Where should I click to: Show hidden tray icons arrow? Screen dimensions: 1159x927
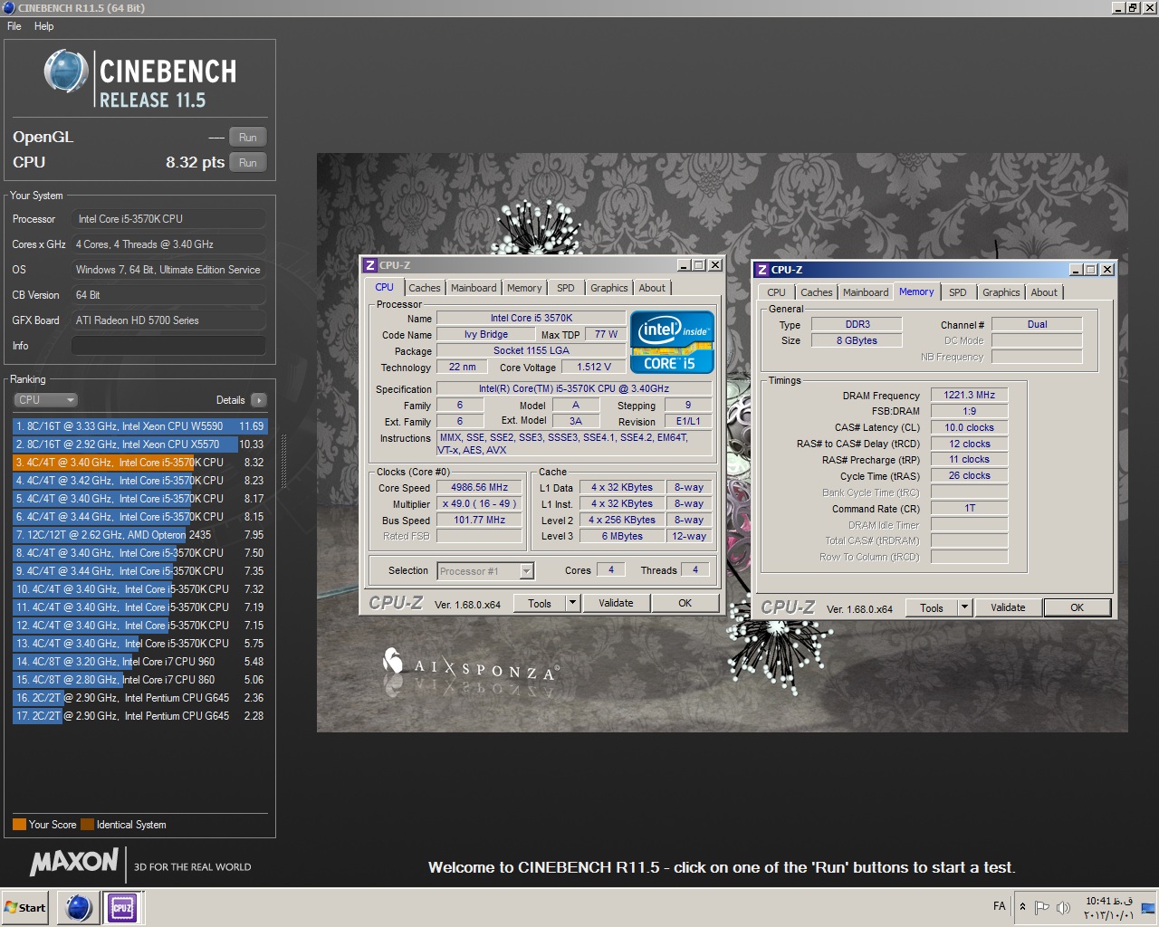[1022, 907]
